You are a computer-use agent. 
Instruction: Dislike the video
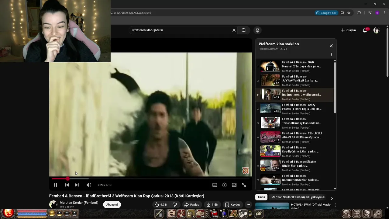(175, 205)
